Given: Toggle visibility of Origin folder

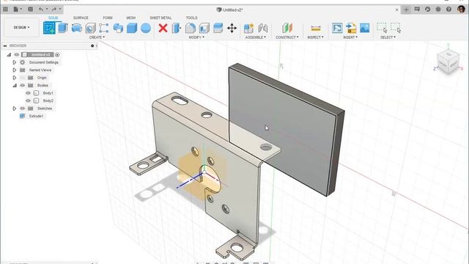Looking at the screenshot, I should tap(23, 78).
